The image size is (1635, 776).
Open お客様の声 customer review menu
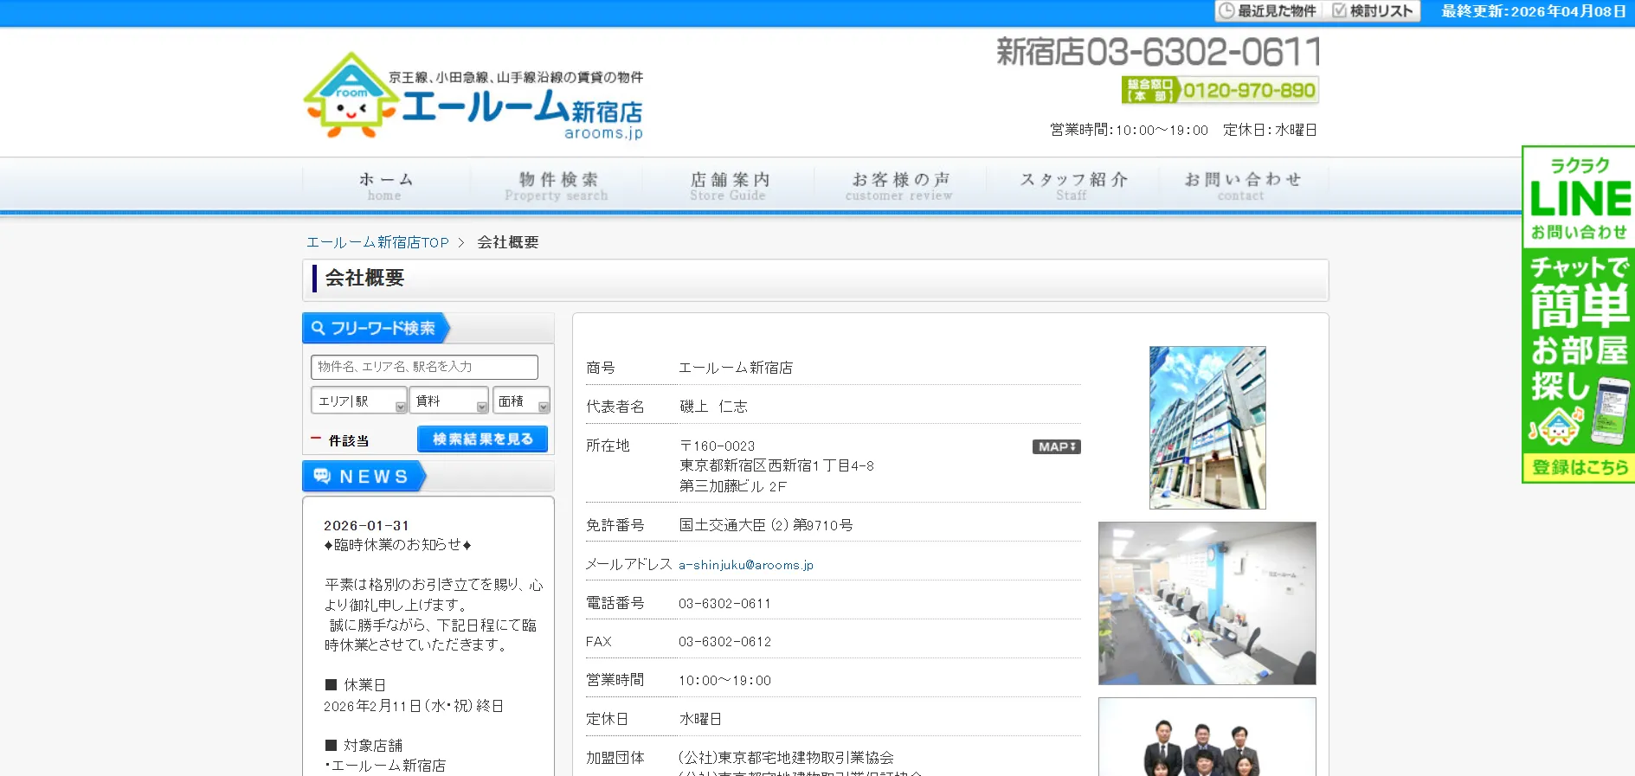click(900, 185)
